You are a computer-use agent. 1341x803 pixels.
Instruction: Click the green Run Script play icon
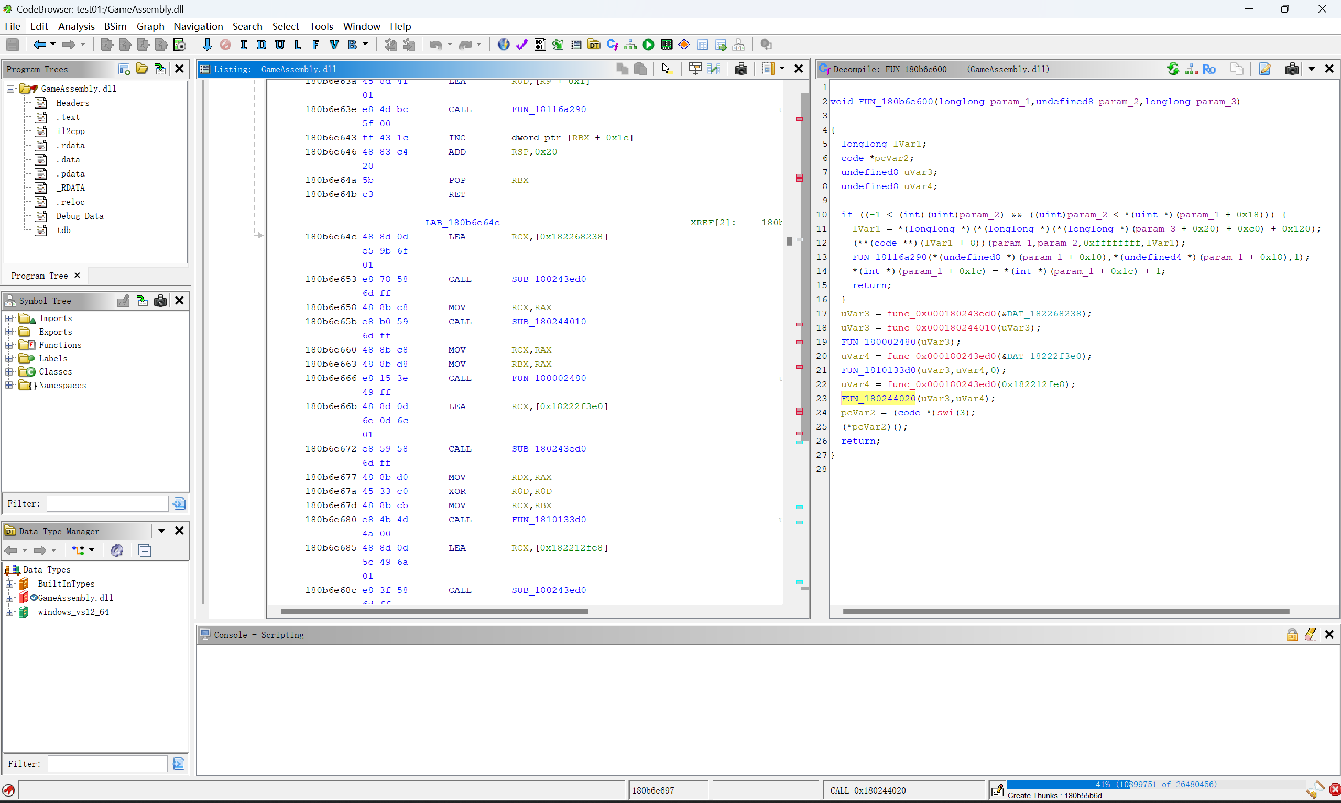(x=648, y=45)
